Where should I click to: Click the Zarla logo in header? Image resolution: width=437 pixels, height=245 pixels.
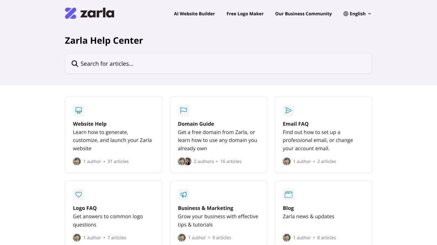pyautogui.click(x=90, y=13)
